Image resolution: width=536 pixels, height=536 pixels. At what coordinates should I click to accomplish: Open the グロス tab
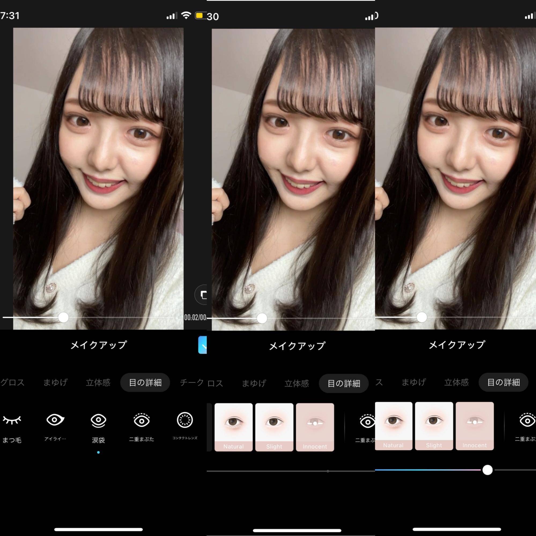[13, 383]
